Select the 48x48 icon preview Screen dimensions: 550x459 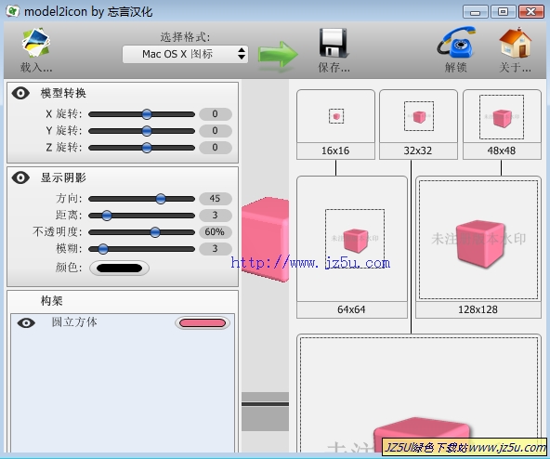click(x=502, y=116)
